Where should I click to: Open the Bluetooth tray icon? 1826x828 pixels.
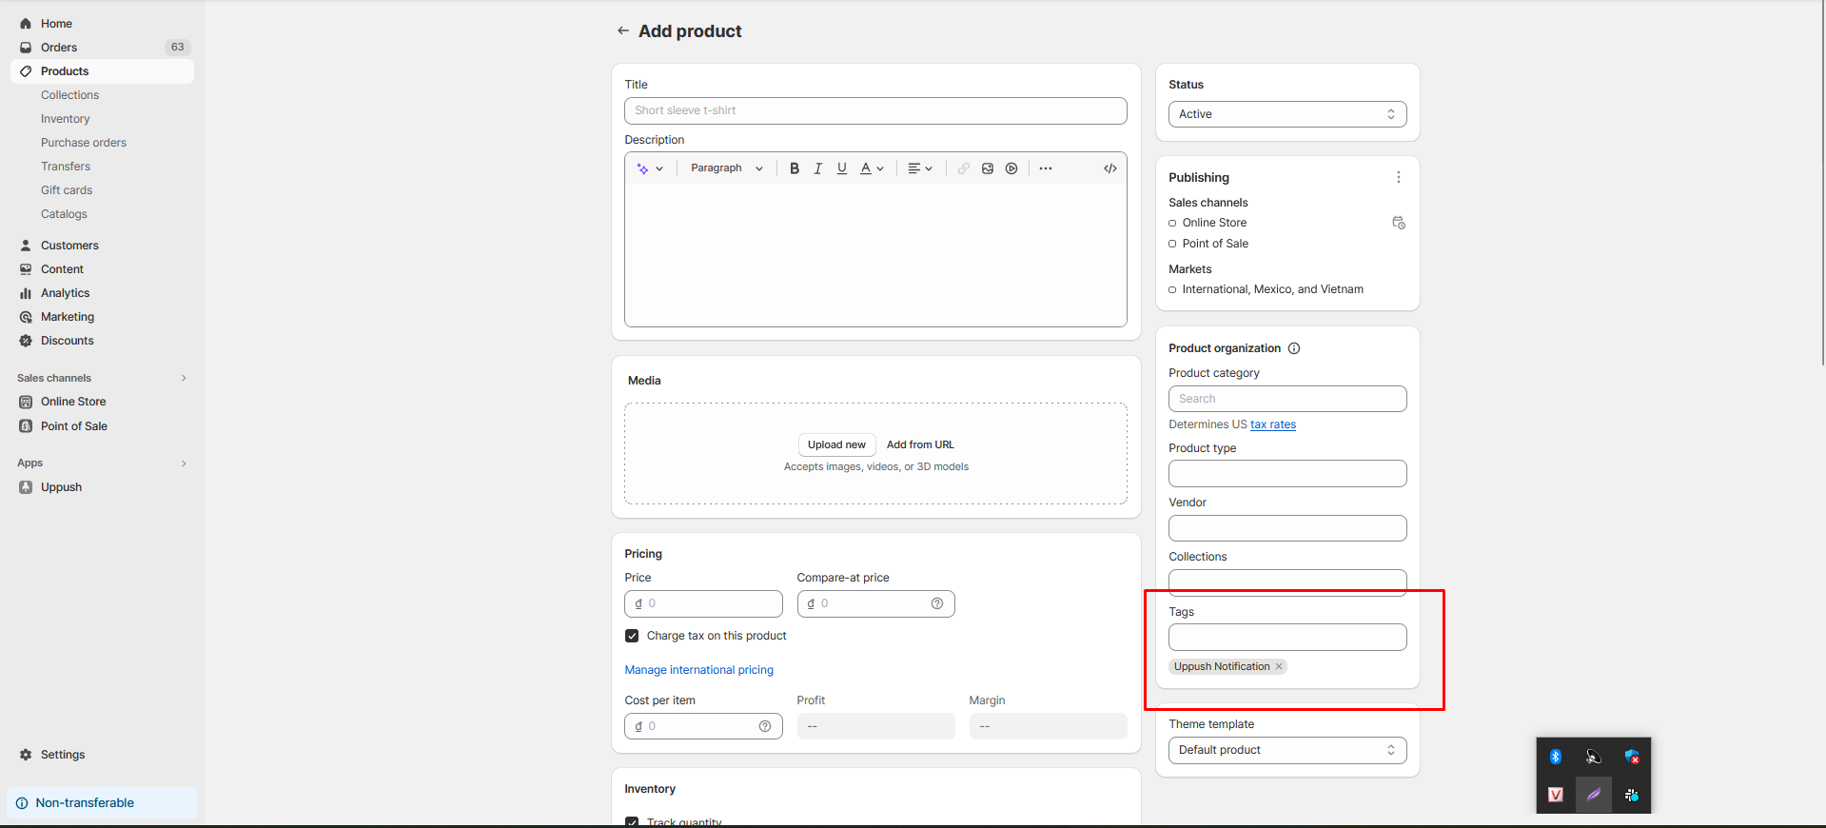point(1556,757)
